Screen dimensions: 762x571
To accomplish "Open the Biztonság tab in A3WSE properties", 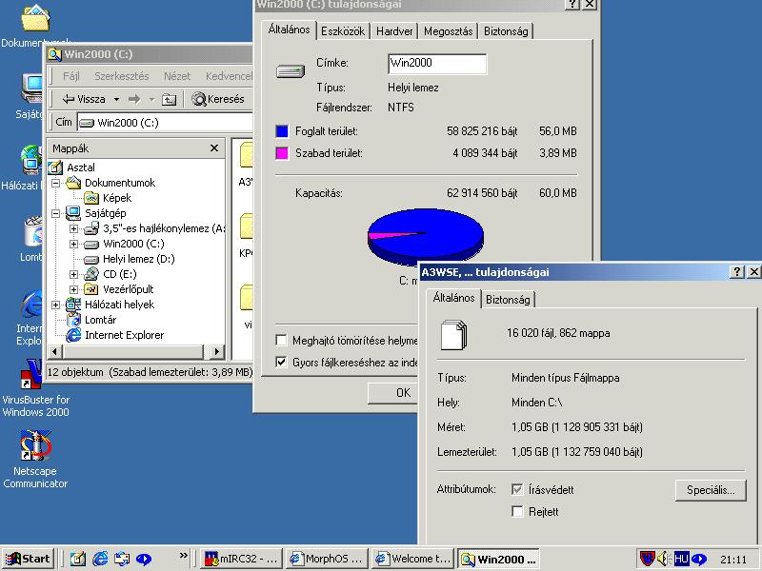I will pos(509,300).
